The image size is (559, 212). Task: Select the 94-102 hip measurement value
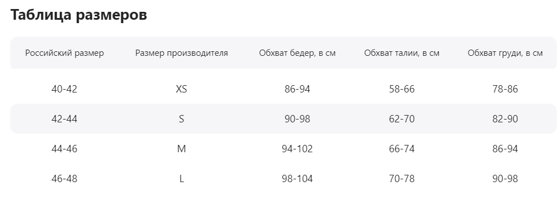[298, 149]
